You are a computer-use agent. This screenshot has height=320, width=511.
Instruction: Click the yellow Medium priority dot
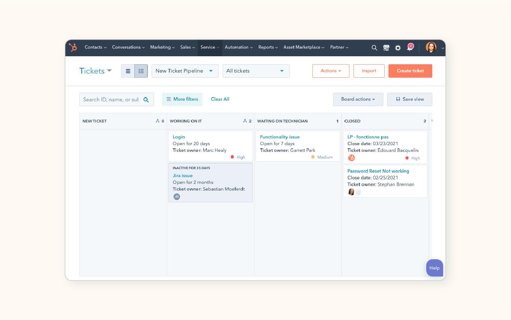point(313,157)
